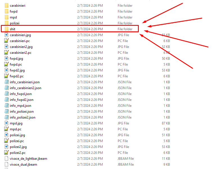Select the vivace_de_lightbar.jbeam file name

pyautogui.click(x=28, y=159)
